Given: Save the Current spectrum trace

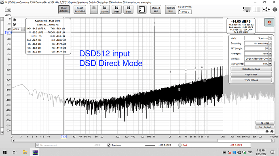Looking at the screenshot, I should pyautogui.click(x=105, y=9).
